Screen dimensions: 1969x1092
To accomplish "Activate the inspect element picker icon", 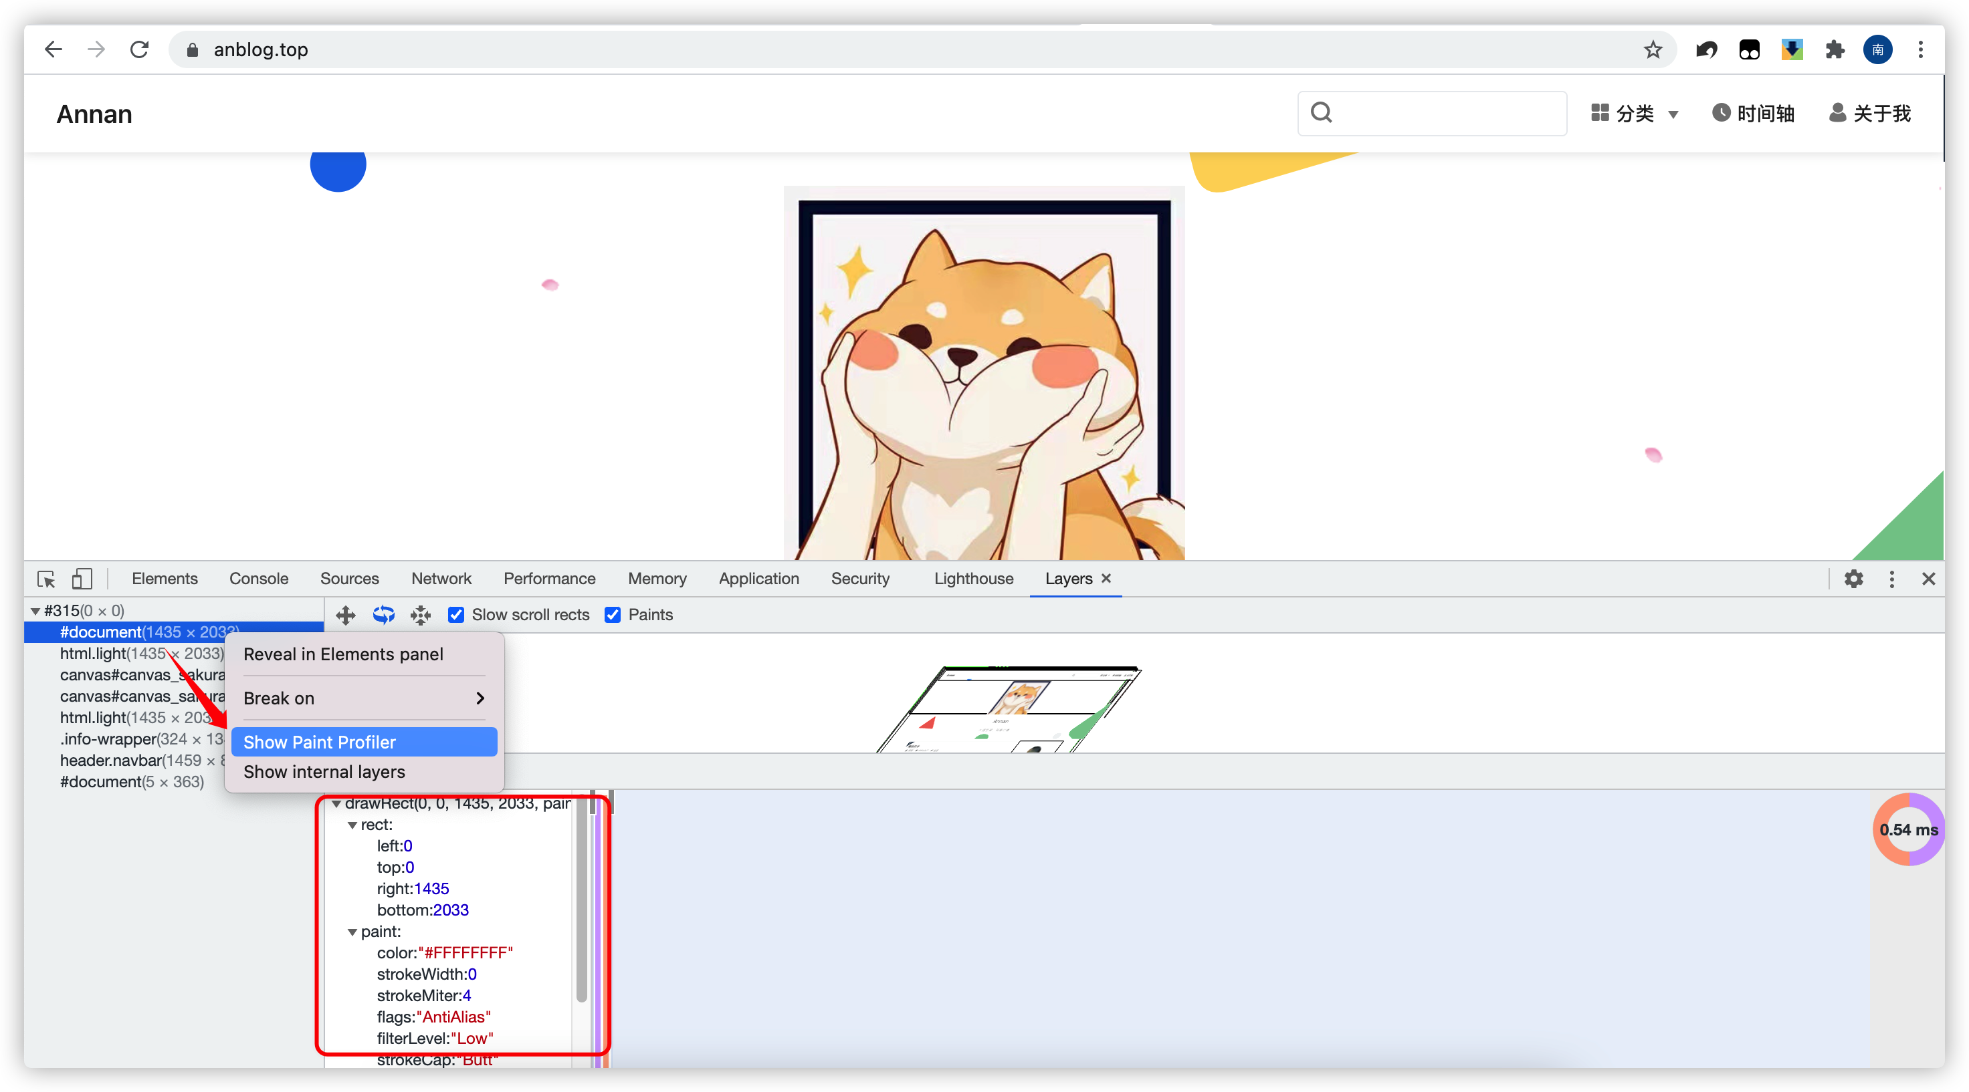I will [46, 579].
